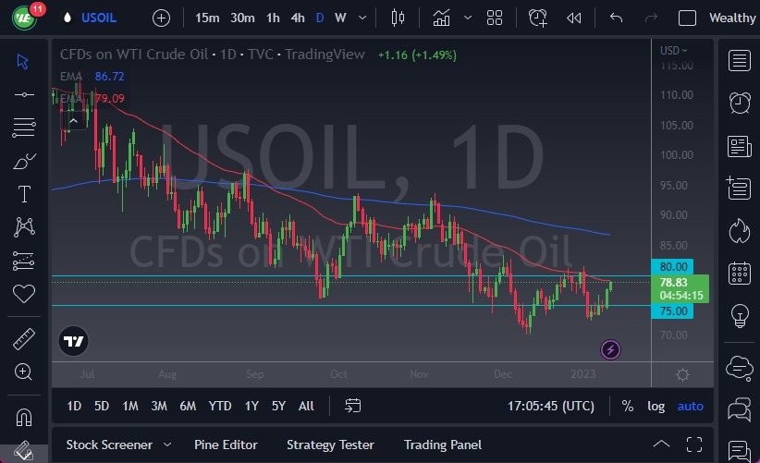Open the watchlist panel icon
760x463 pixels.
coord(739,61)
